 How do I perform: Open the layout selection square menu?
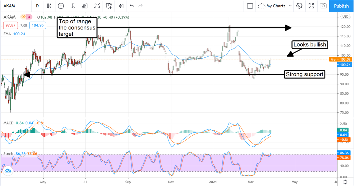[250, 6]
